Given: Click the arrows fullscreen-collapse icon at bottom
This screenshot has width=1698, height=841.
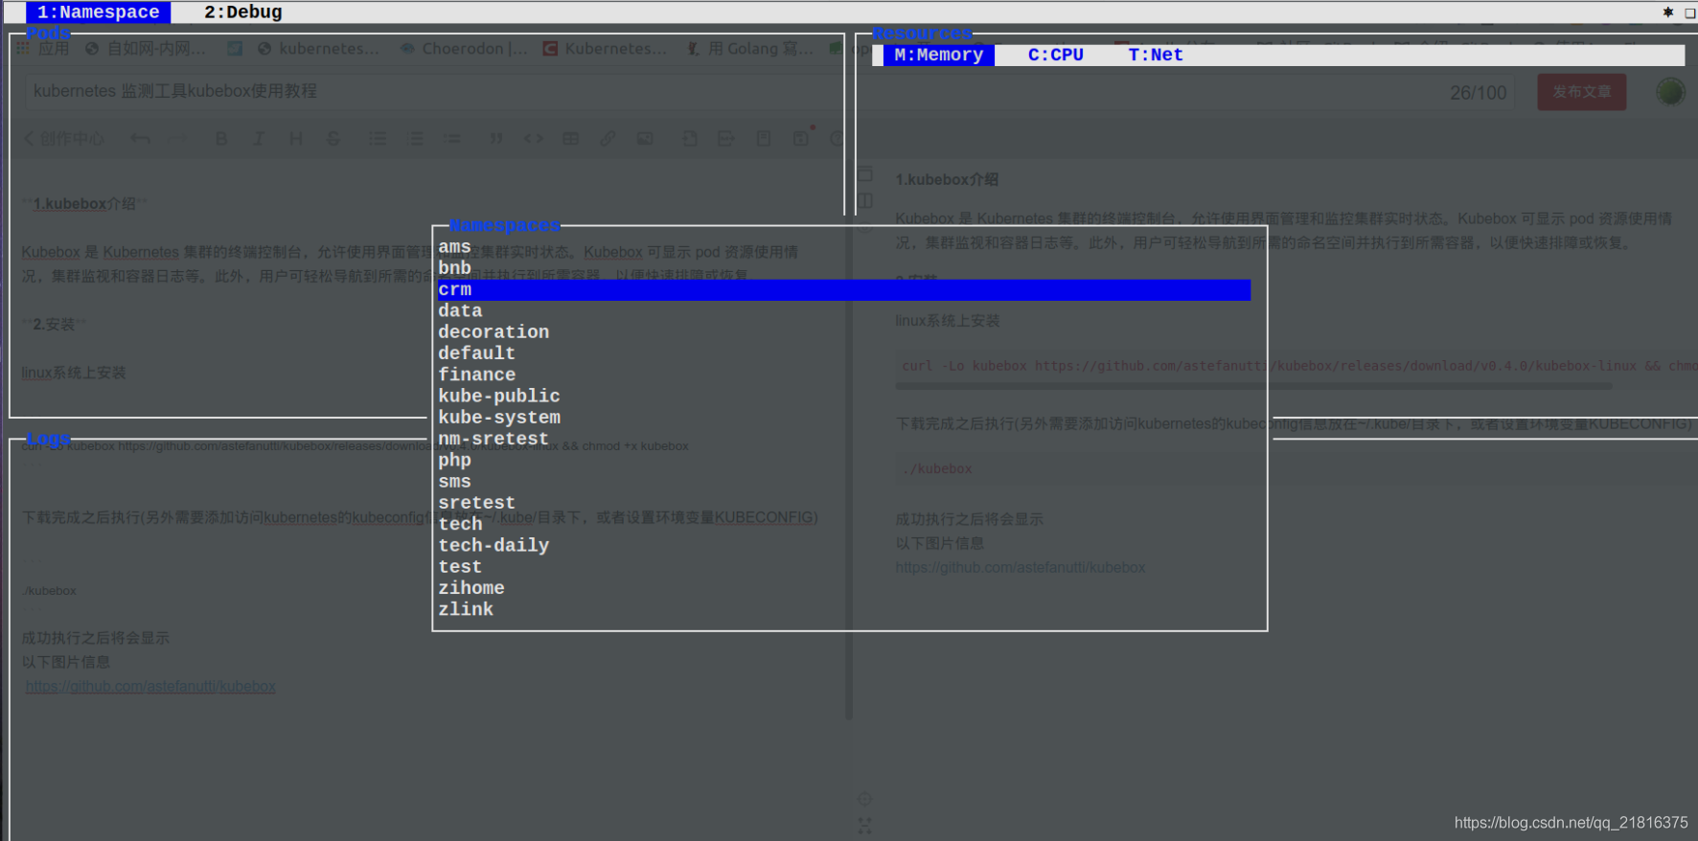Looking at the screenshot, I should [x=864, y=825].
